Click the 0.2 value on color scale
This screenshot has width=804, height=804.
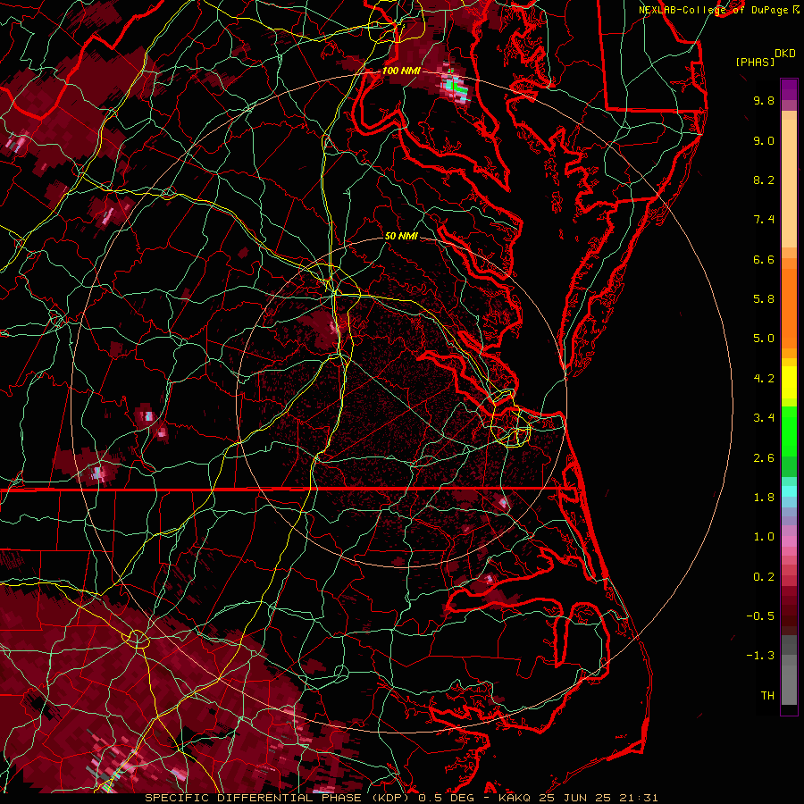(764, 577)
